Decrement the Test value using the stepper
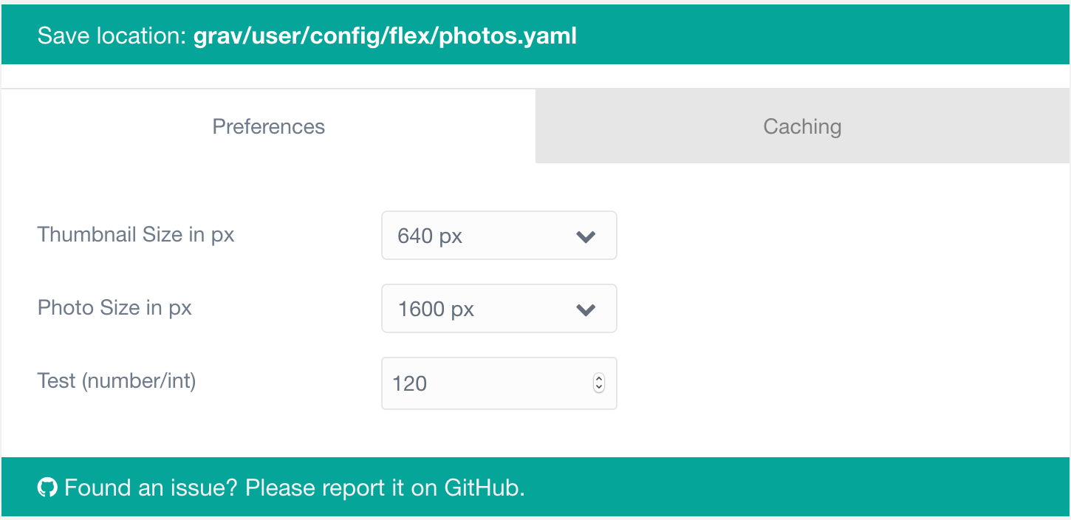 click(x=598, y=388)
